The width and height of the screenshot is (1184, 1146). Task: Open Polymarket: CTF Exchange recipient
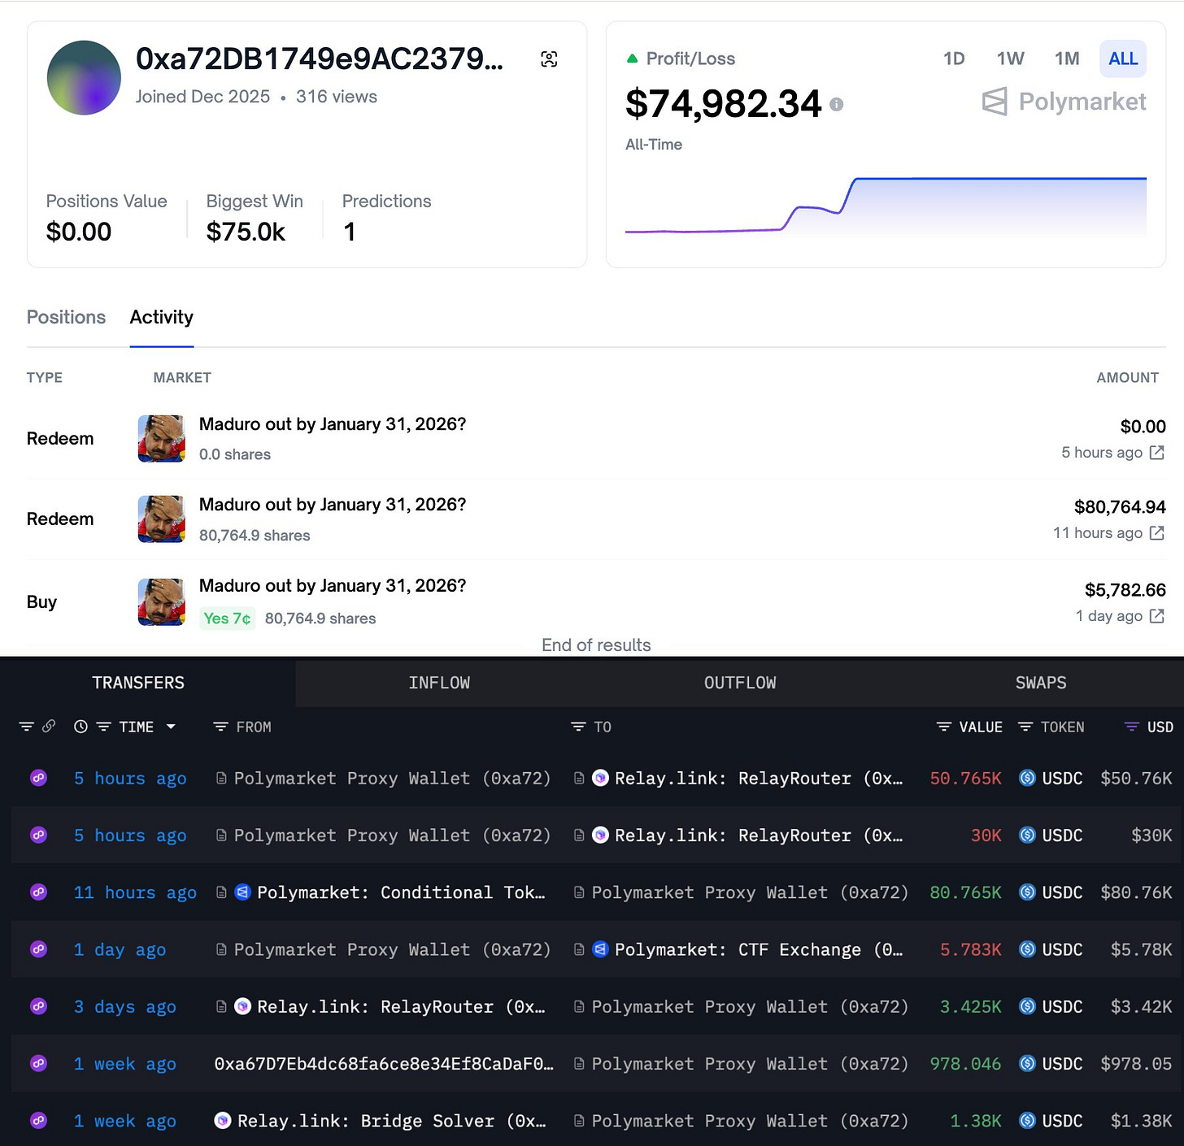[758, 949]
